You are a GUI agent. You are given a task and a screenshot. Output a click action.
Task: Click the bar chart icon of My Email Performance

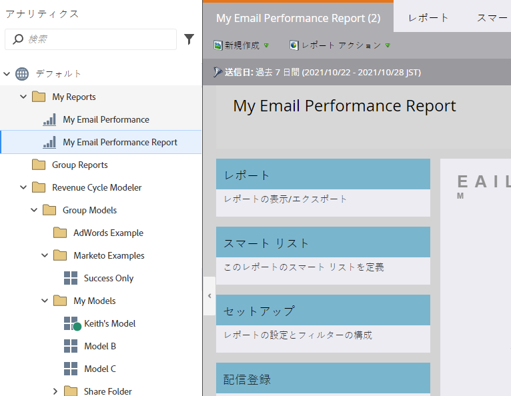(x=49, y=119)
